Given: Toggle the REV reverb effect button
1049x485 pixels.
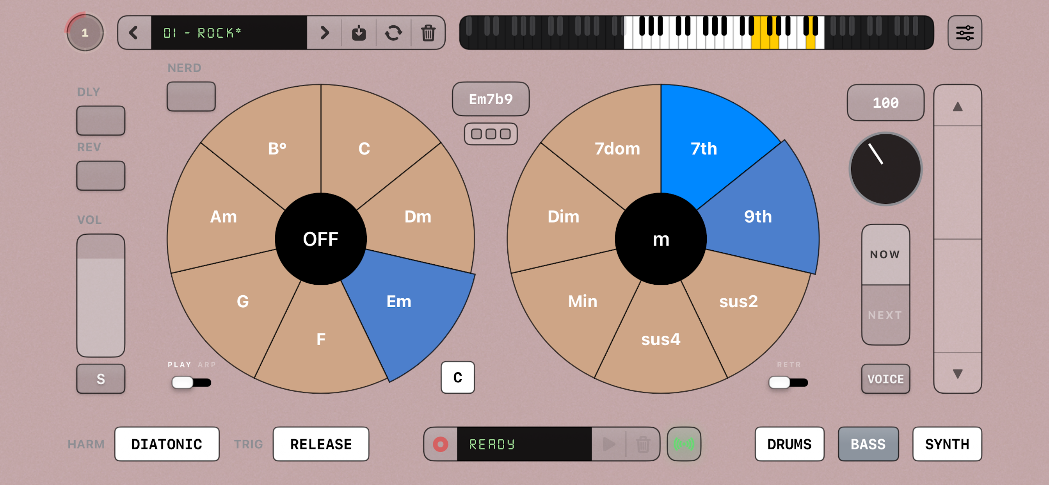Looking at the screenshot, I should click(x=101, y=176).
